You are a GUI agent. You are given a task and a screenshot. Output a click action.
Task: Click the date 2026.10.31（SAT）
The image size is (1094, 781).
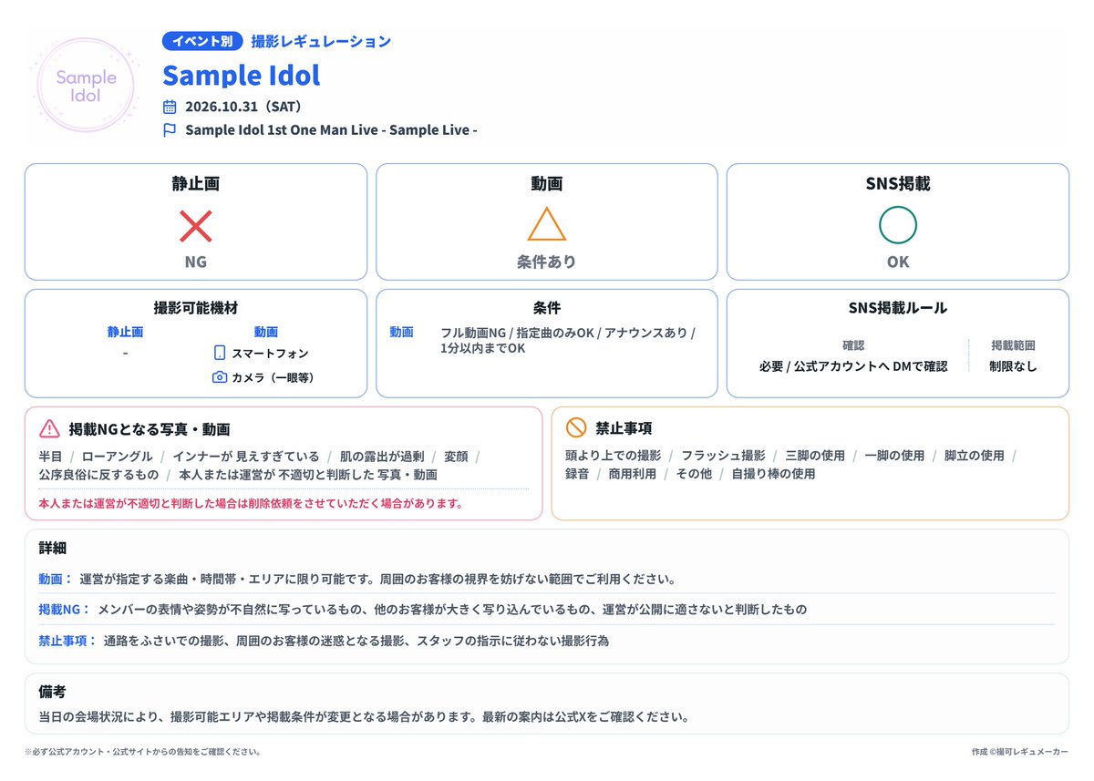243,107
